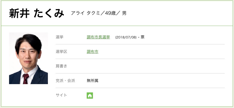Click the gender text 男
This screenshot has height=108, width=234.
point(124,13)
